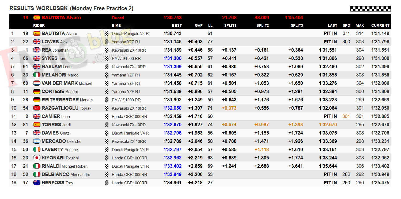Click current lap 1'33.231 for MERCADO
The height and width of the screenshot is (199, 401).
coord(380,141)
